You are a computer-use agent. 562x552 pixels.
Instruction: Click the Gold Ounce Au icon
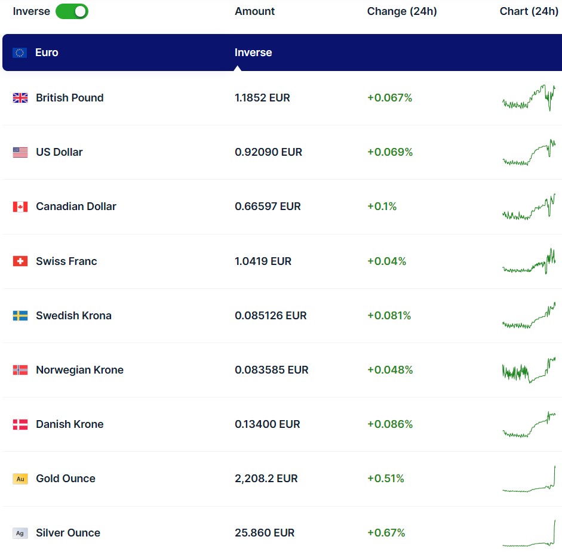tap(20, 479)
